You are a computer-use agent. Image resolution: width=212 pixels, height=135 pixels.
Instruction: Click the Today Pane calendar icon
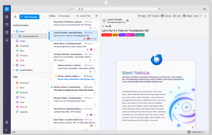[x=189, y=132]
